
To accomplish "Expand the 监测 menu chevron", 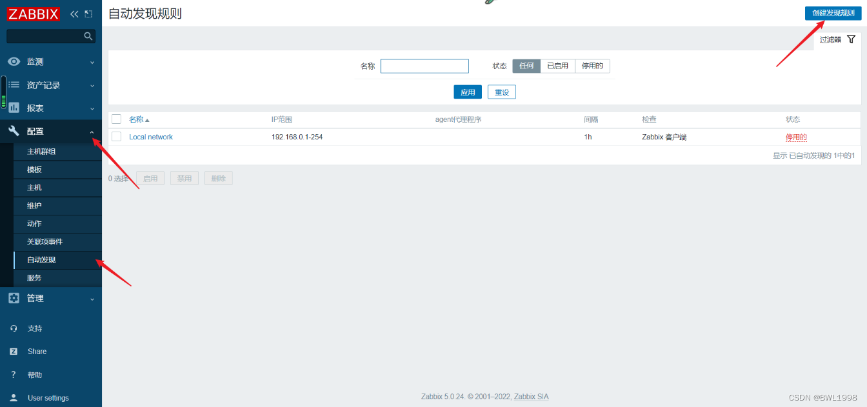I will (92, 63).
